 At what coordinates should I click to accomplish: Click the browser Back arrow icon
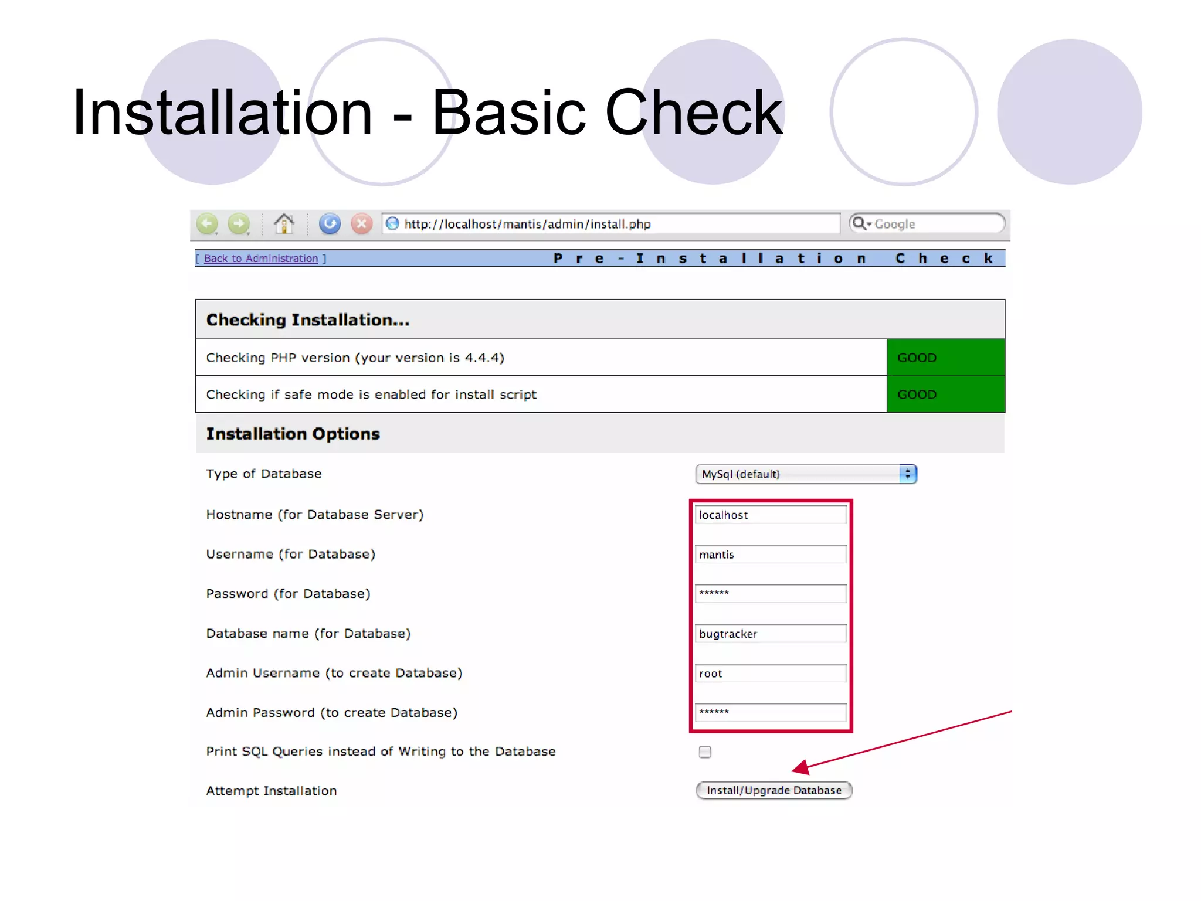(207, 224)
